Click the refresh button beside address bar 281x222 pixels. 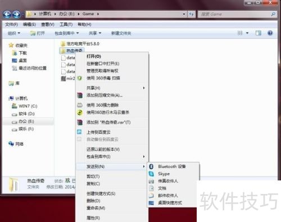tap(191, 14)
